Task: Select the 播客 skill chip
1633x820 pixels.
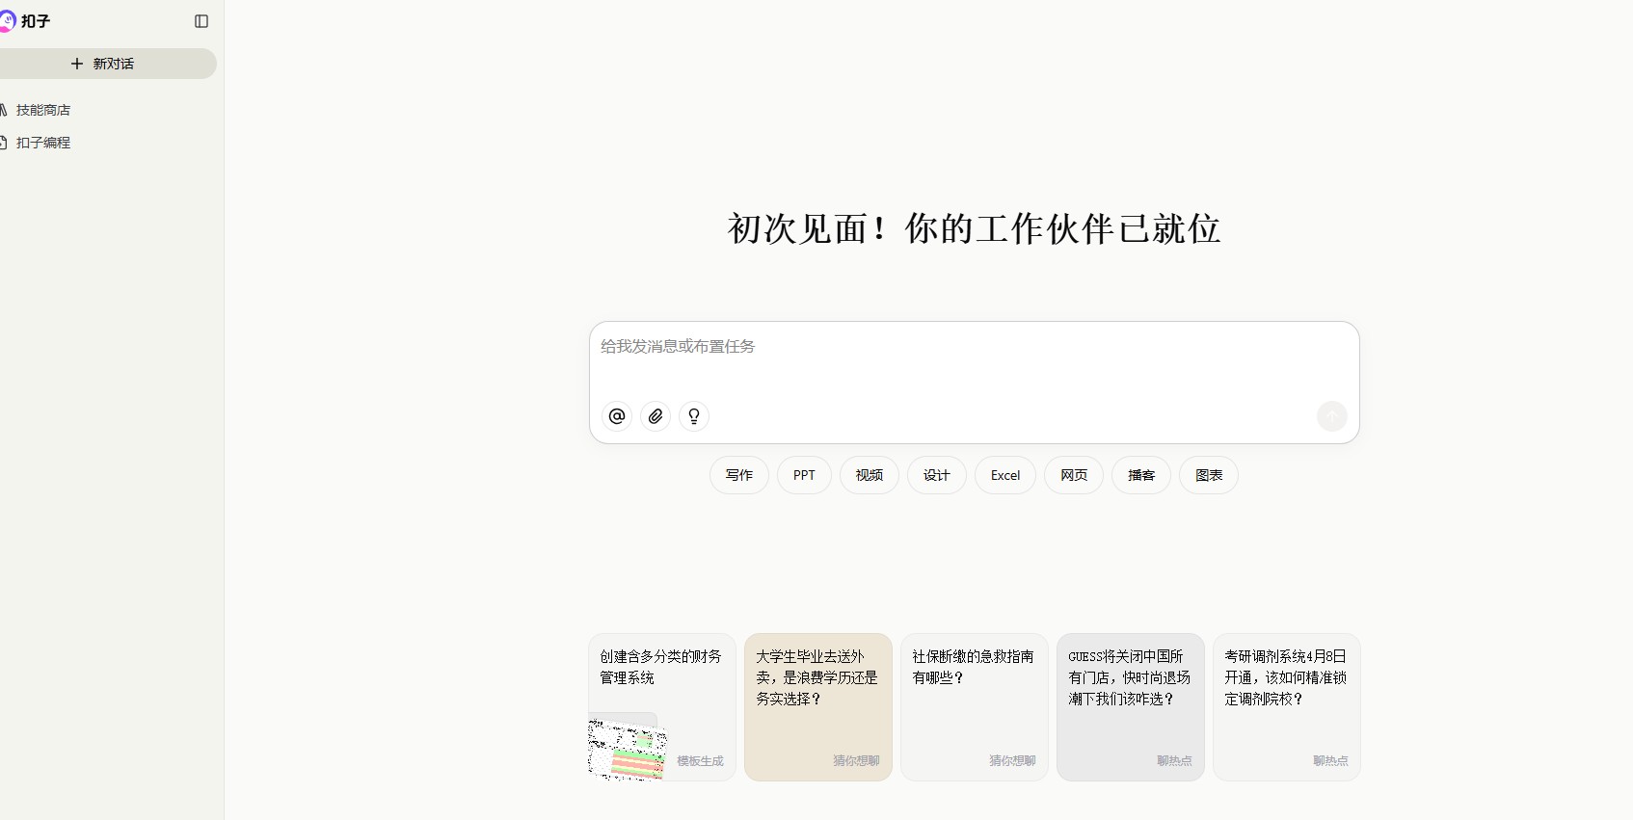Action: 1141,475
